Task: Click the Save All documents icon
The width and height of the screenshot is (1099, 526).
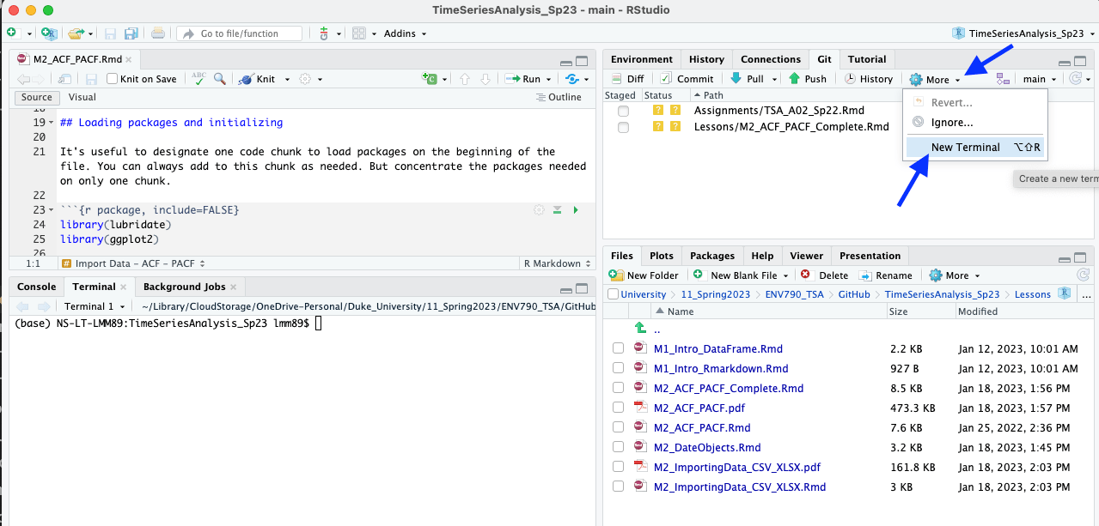Action: (131, 33)
